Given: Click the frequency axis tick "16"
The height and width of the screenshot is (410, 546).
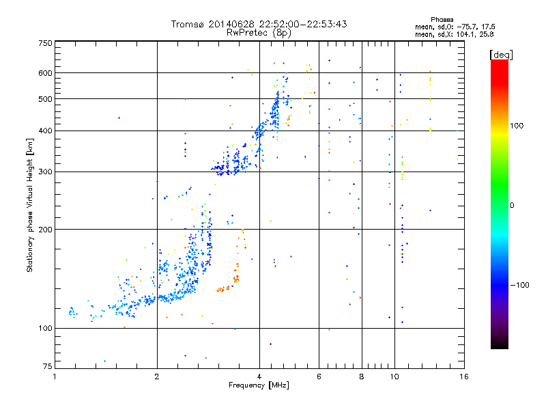Looking at the screenshot, I should [464, 377].
